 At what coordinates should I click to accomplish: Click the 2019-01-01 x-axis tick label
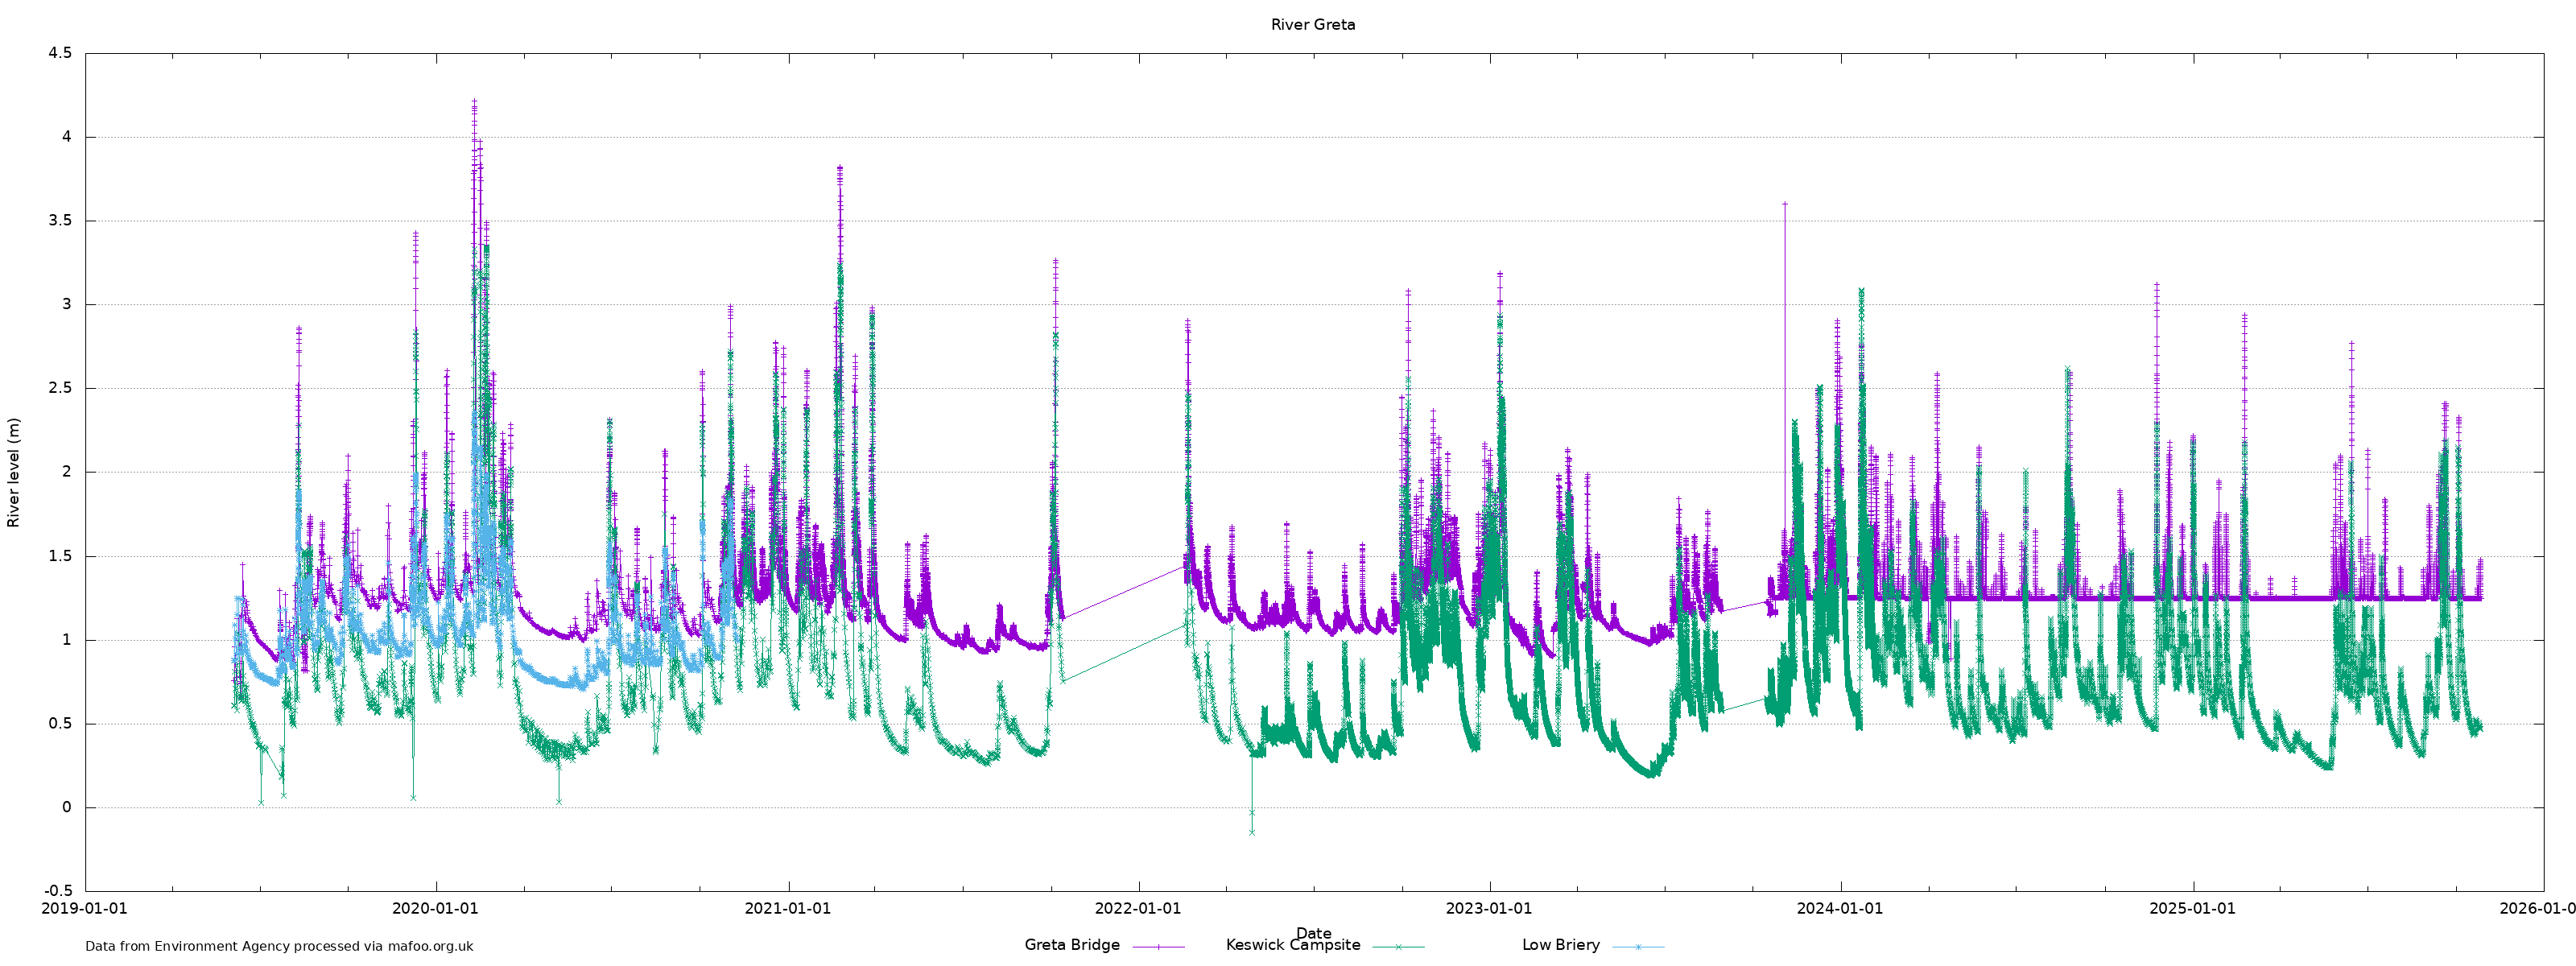[84, 909]
